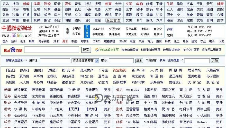Open 健康 top category

tap(220, 4)
